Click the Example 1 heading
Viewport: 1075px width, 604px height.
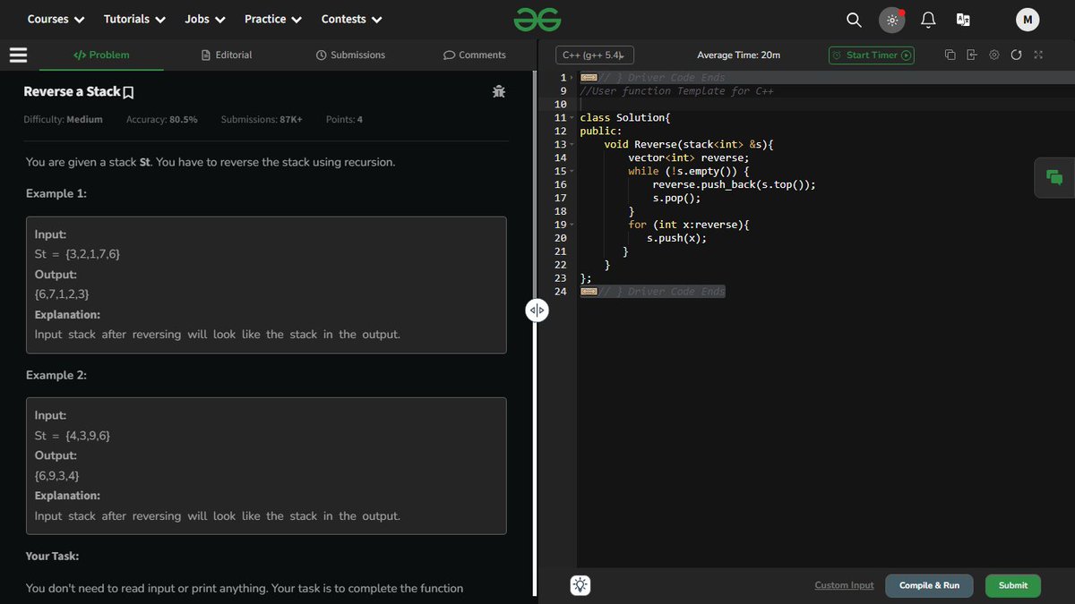pyautogui.click(x=56, y=193)
